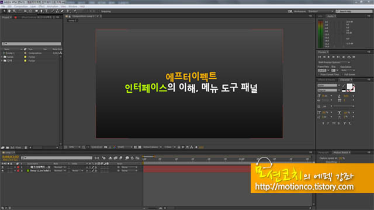Click timeline current time display
This screenshot has width=374, height=210.
point(11,157)
